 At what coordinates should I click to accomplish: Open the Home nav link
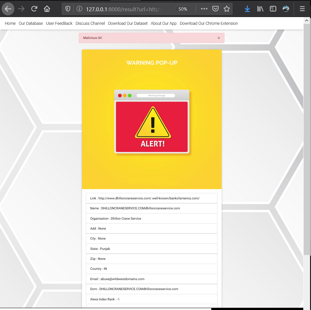10,23
